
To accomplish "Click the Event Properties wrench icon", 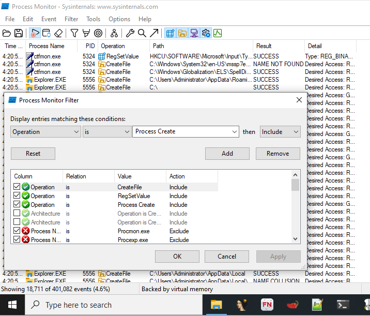I will 130,33.
